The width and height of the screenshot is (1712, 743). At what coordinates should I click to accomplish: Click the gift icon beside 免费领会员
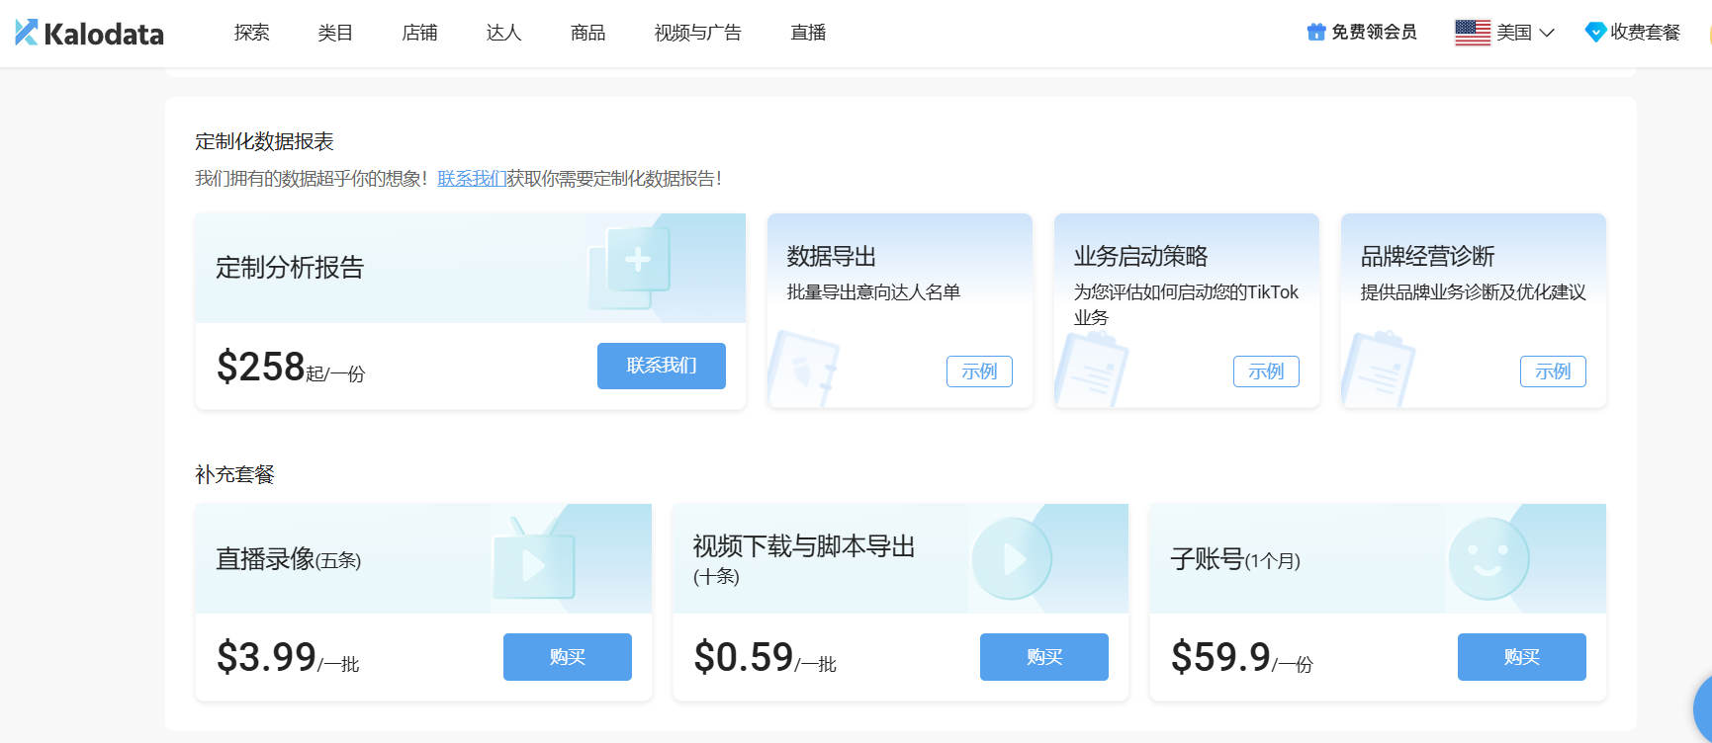[x=1316, y=33]
